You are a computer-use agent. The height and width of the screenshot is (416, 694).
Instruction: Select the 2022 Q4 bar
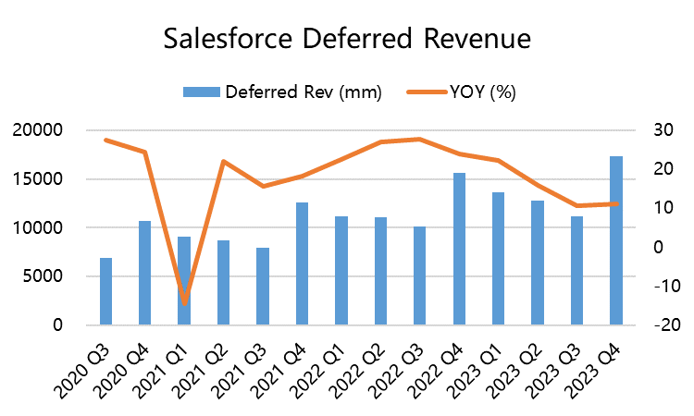459,249
